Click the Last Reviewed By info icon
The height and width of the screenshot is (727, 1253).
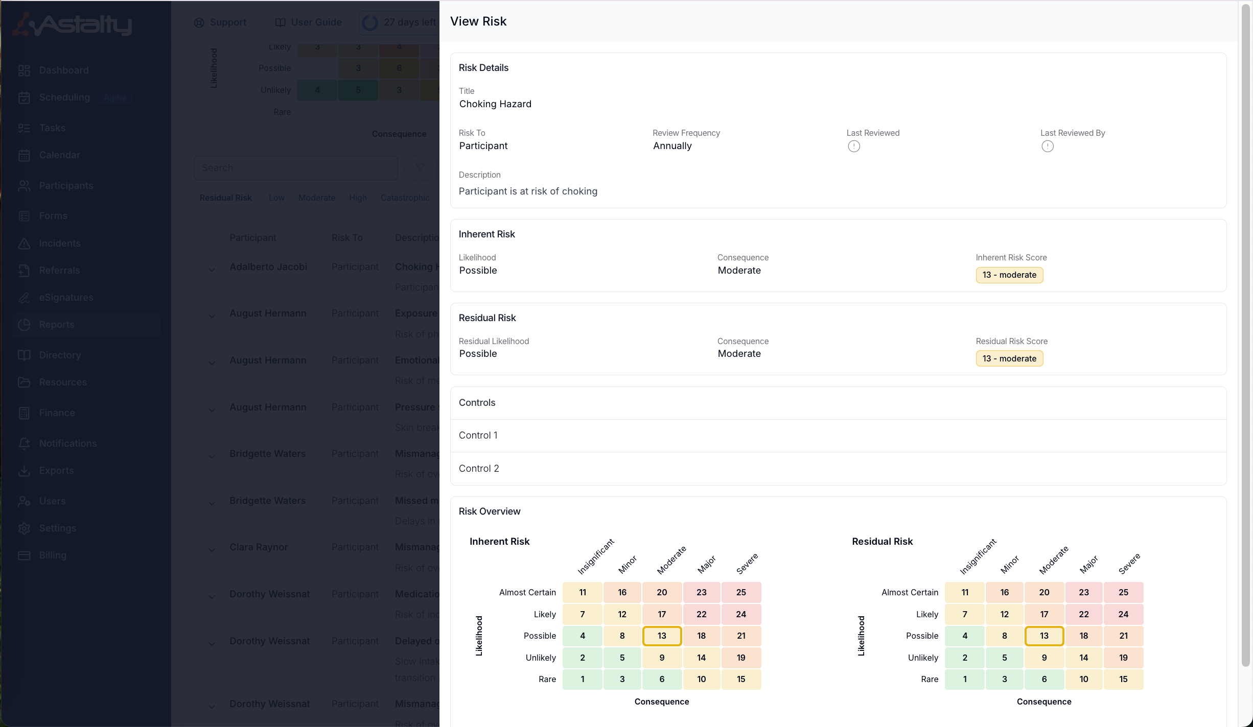pyautogui.click(x=1047, y=147)
